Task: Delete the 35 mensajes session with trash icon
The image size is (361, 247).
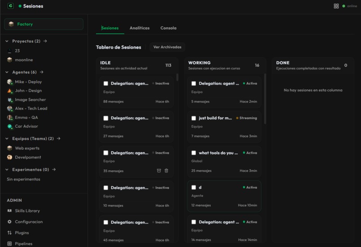Action: click(x=167, y=170)
